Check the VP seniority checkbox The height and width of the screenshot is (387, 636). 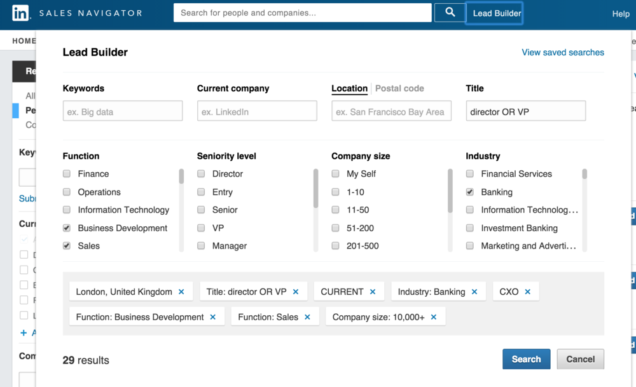point(201,227)
